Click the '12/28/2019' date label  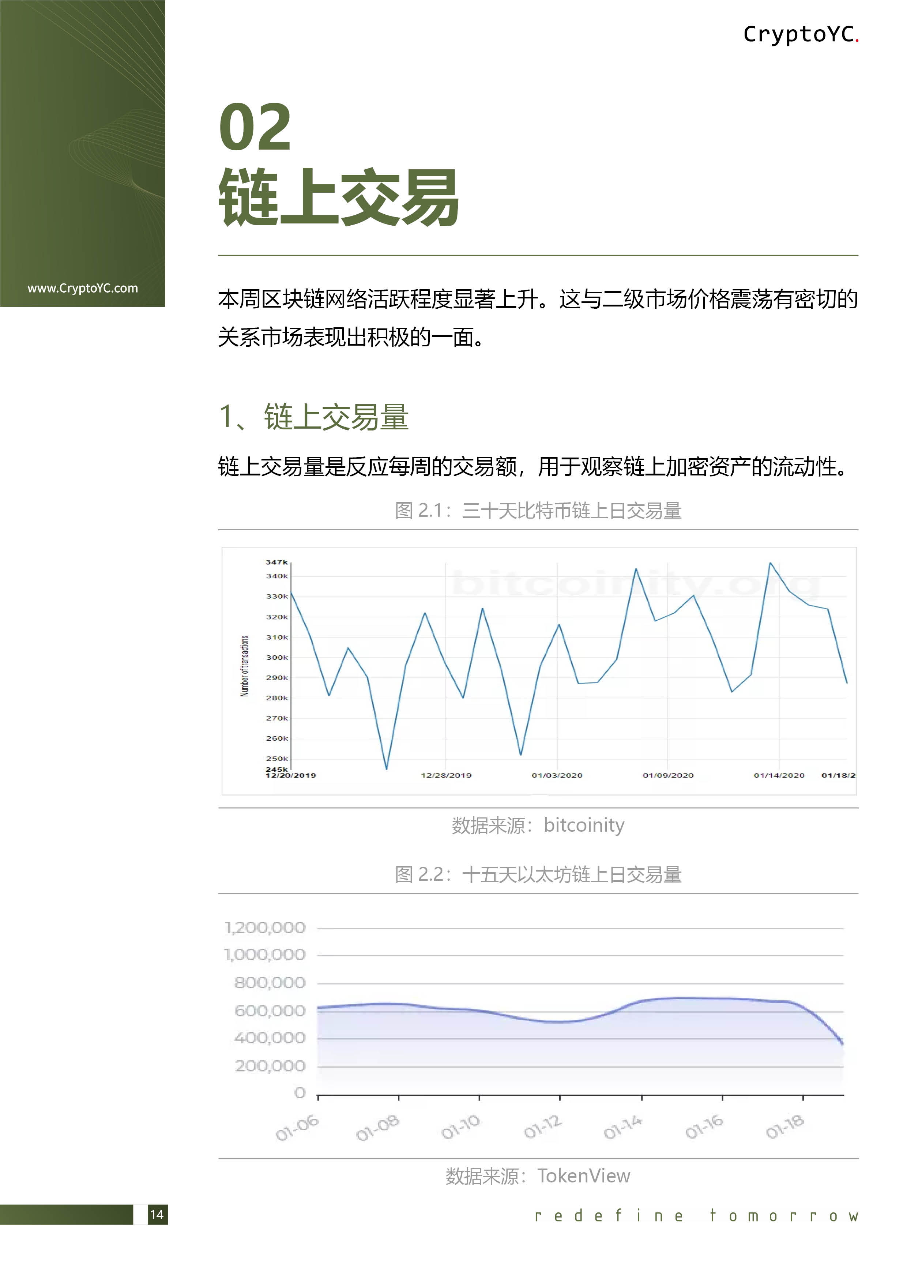(x=446, y=776)
